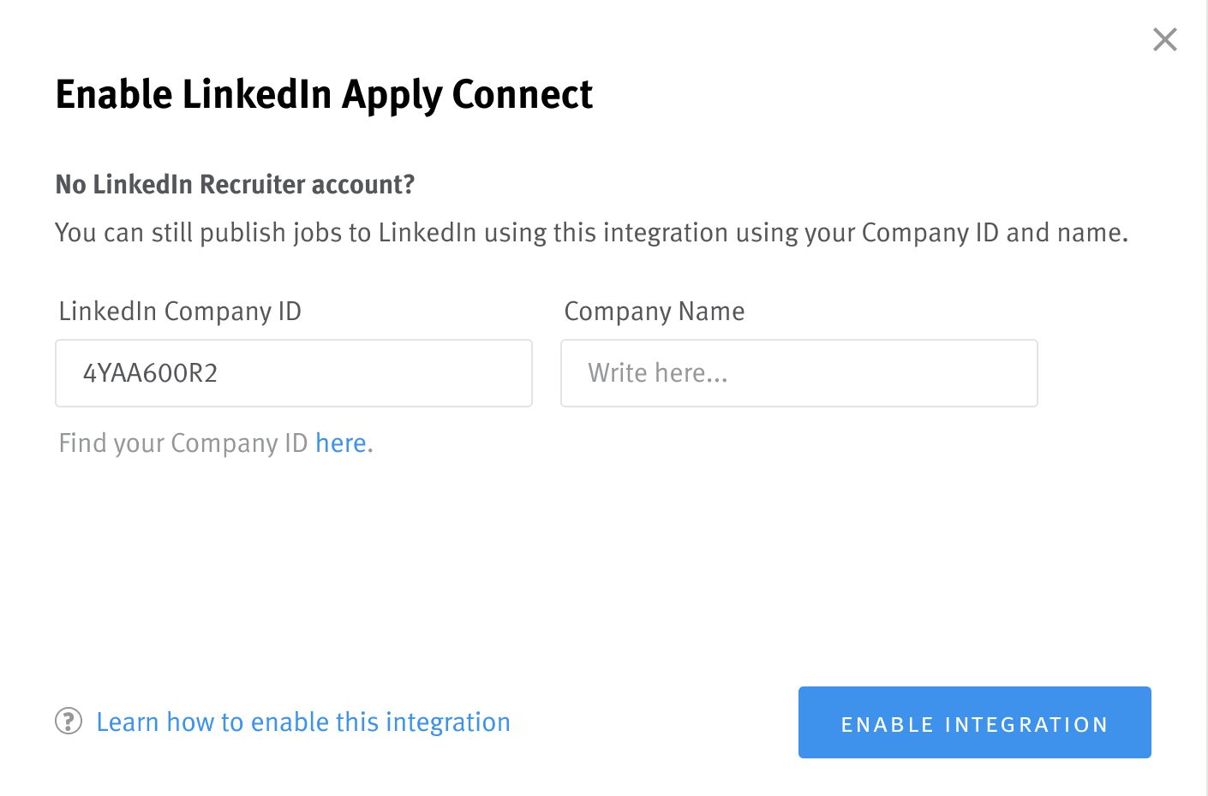Click 'Learn how to enable this integration'
Screen dimensions: 1208x796
pyautogui.click(x=303, y=722)
